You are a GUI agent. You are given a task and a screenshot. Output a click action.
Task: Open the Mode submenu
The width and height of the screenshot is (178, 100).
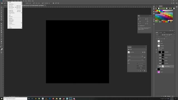[x=15, y=2]
